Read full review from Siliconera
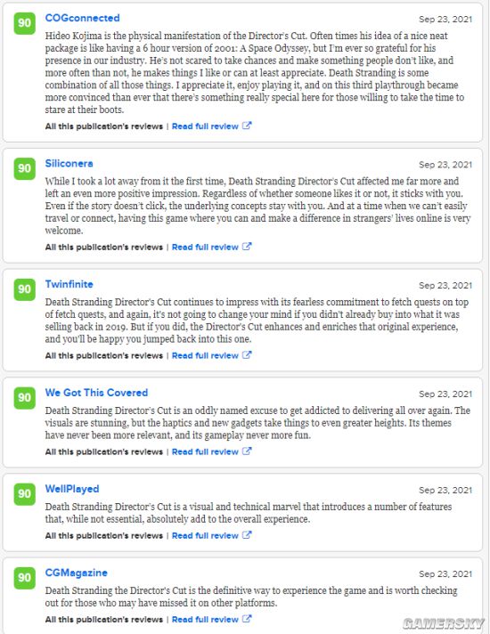This screenshot has height=634, width=490. click(x=205, y=247)
